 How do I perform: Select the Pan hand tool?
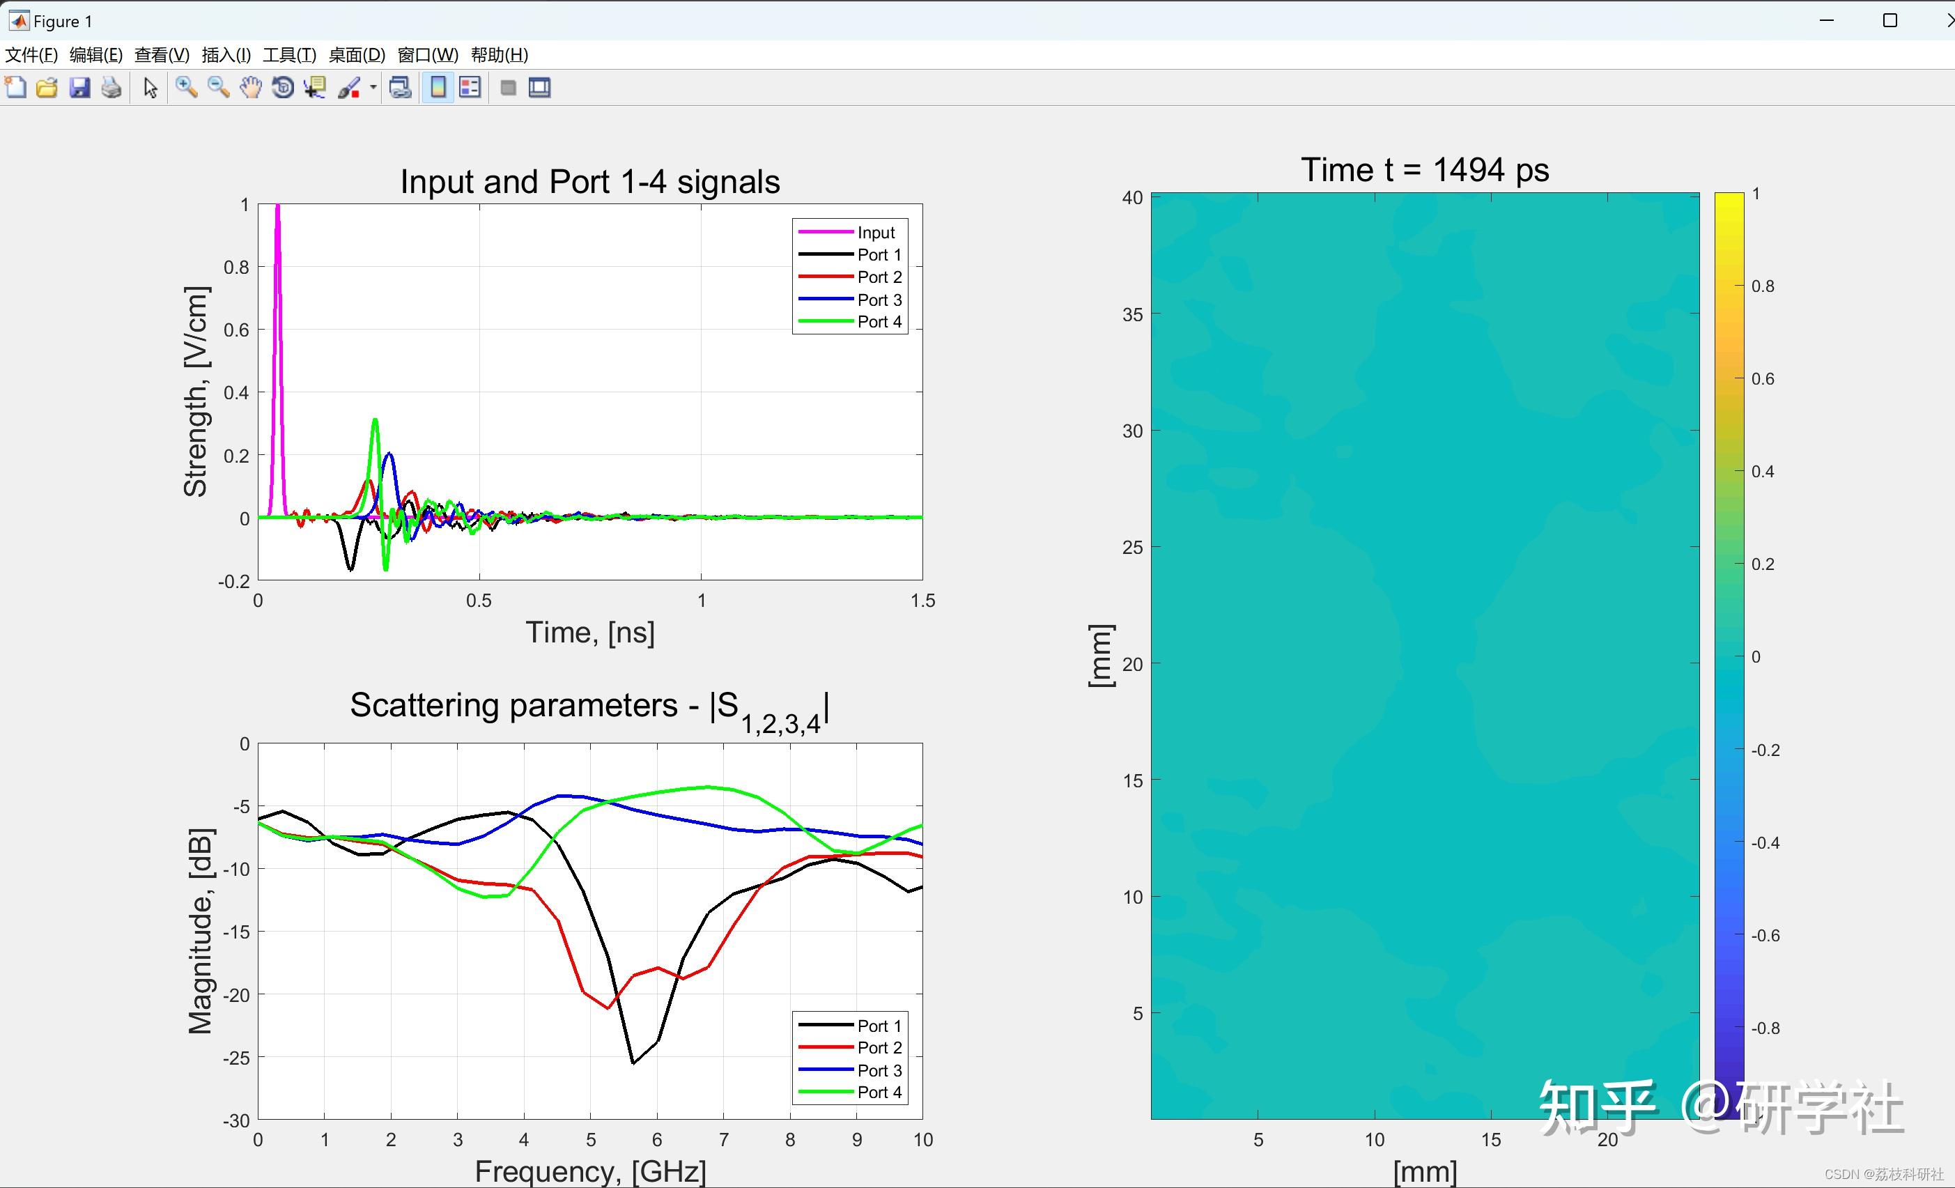tap(251, 87)
